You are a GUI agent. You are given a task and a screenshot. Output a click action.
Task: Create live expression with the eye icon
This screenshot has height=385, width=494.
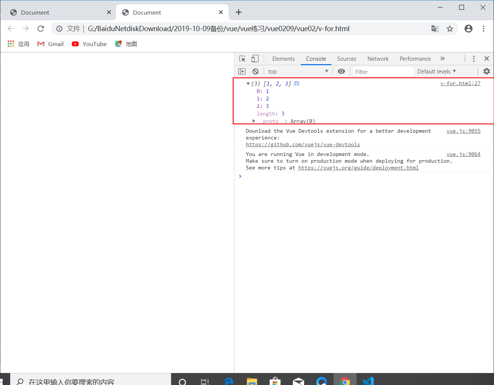point(341,71)
